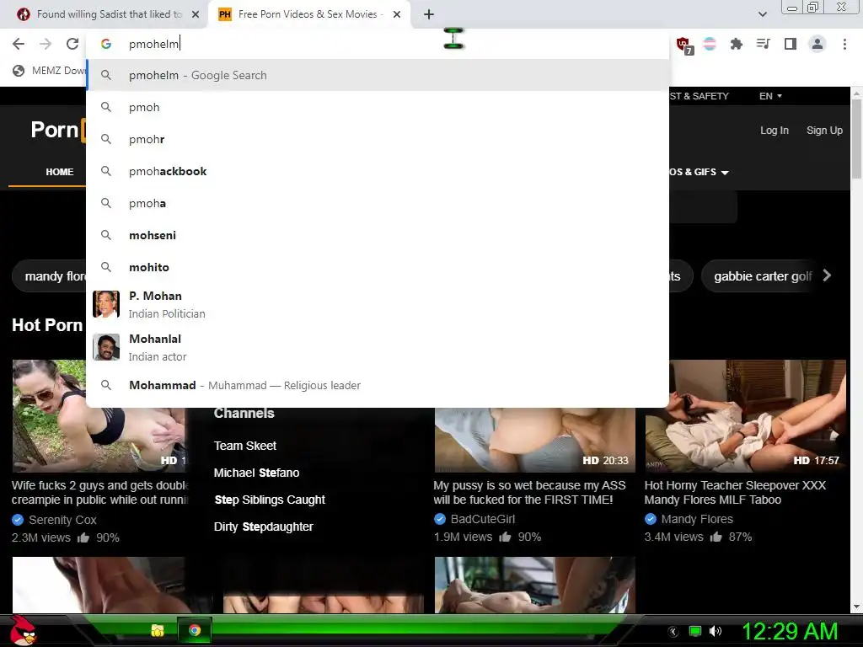Viewport: 863px width, 647px height.
Task: Pick the 'pmohackbook' suggestion
Action: 378,171
